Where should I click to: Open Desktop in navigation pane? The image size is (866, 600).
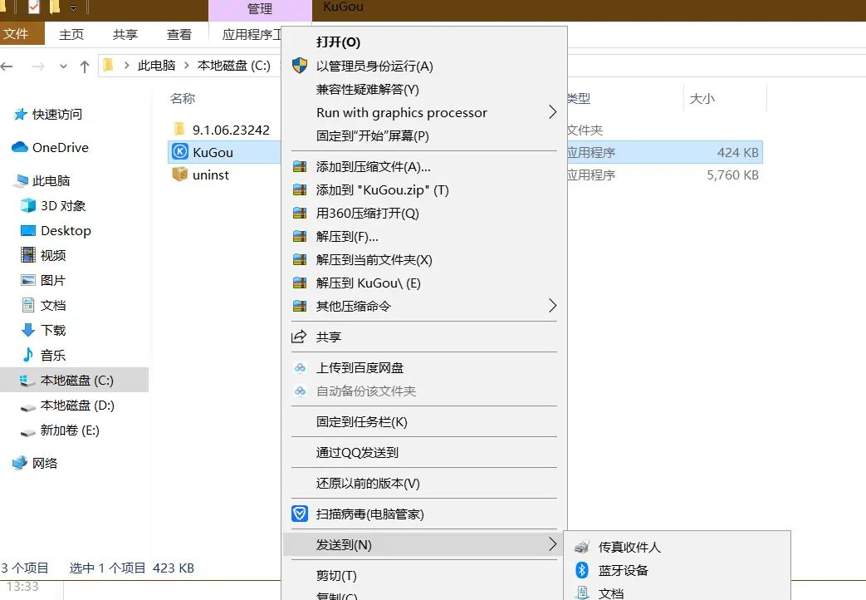click(x=66, y=230)
